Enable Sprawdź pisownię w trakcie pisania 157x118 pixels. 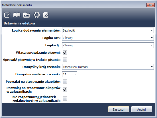point(65,60)
